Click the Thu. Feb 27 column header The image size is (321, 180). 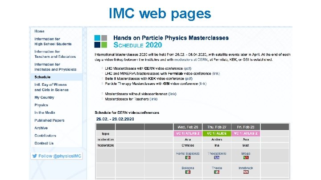[x=217, y=127]
